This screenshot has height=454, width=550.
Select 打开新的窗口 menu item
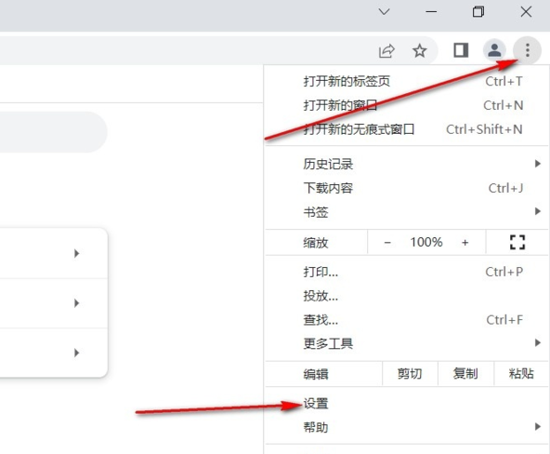pyautogui.click(x=407, y=105)
